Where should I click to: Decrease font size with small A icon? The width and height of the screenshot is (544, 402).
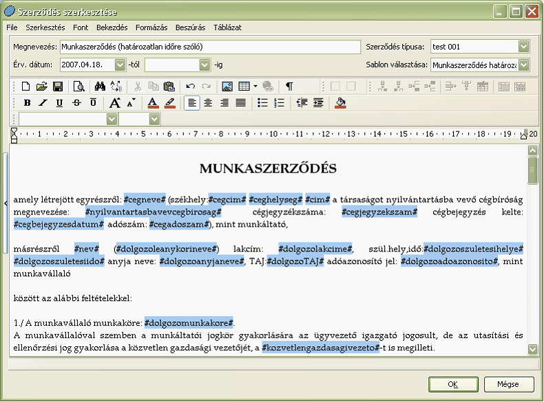[x=131, y=103]
